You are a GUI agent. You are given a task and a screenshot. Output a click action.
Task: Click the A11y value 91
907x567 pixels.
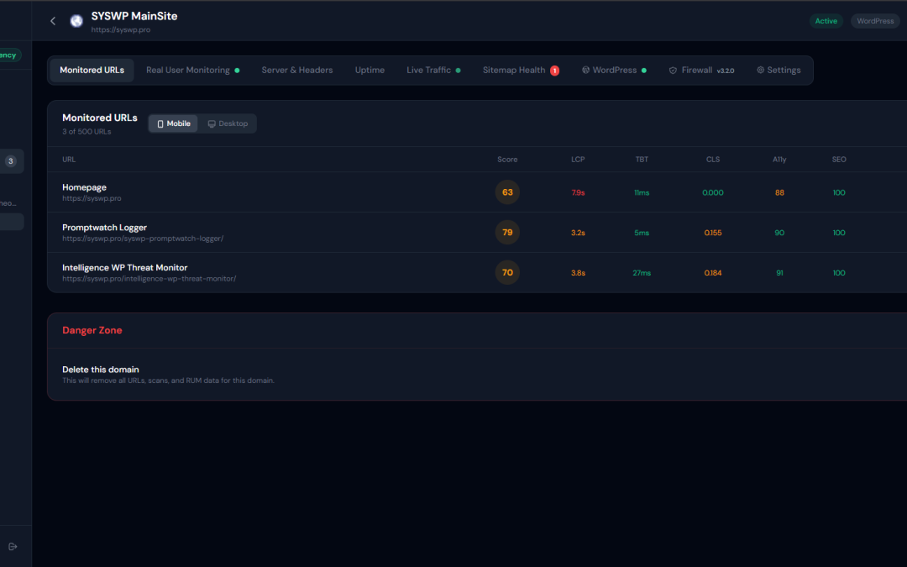(x=779, y=273)
